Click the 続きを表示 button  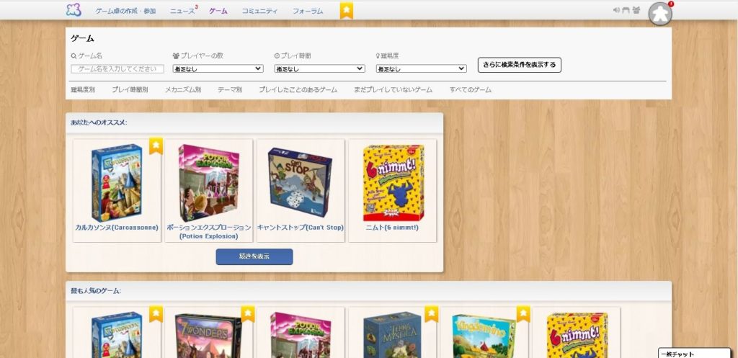pyautogui.click(x=254, y=256)
